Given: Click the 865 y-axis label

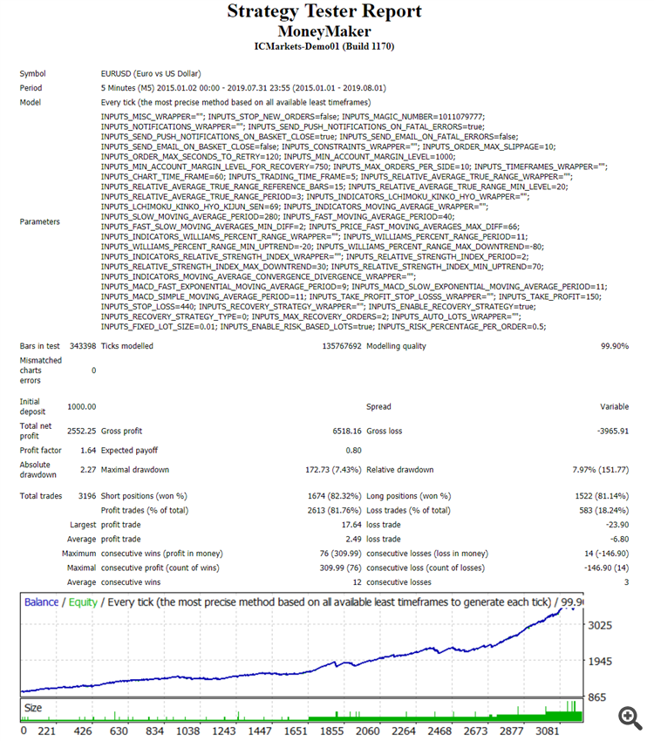Looking at the screenshot, I should (x=597, y=697).
